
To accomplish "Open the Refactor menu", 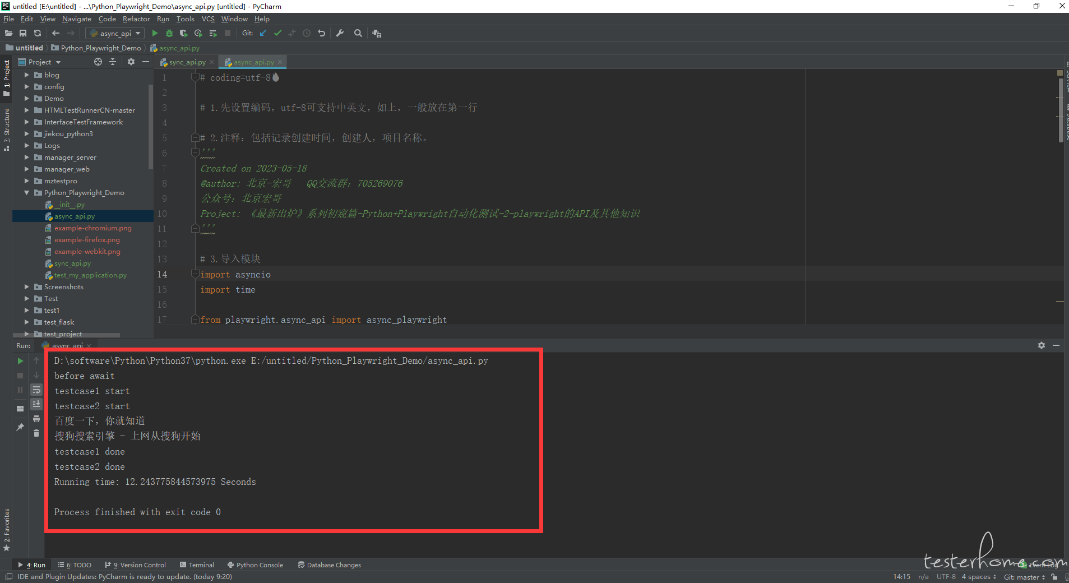I will coord(136,18).
